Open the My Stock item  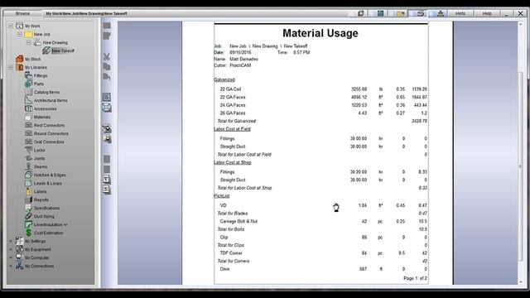[33, 59]
